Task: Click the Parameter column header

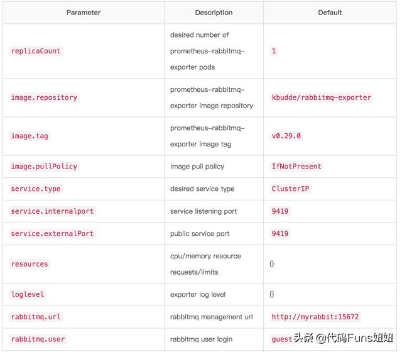Action: (83, 13)
